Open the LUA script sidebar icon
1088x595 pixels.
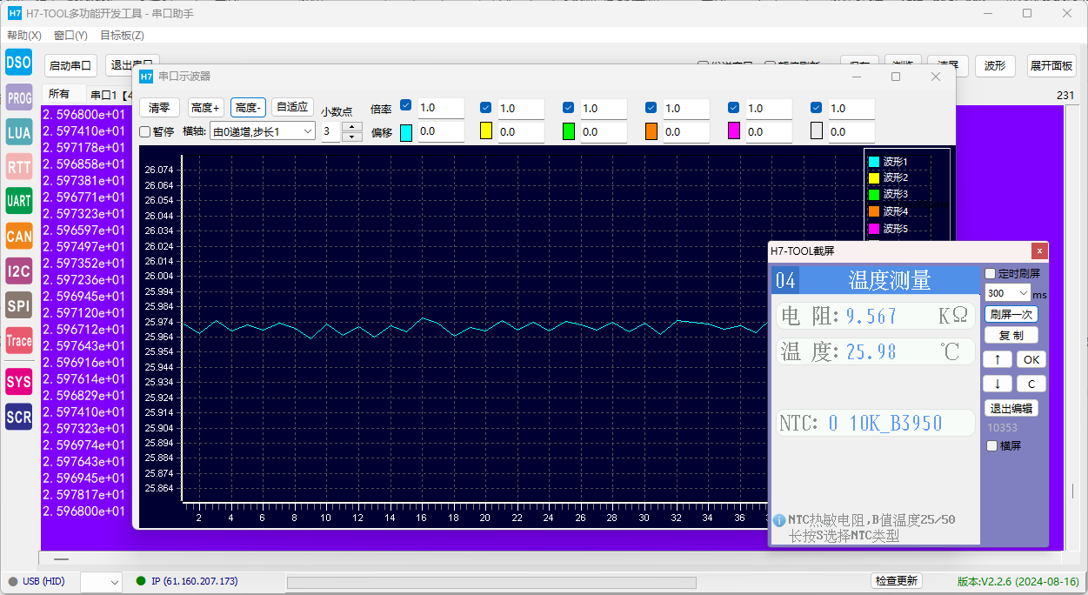pos(18,132)
